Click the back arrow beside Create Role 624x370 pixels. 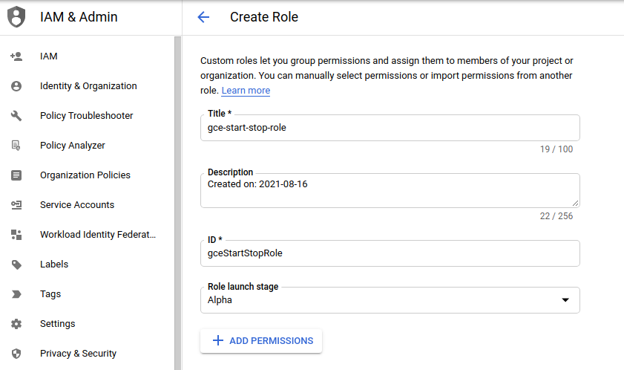tap(203, 17)
